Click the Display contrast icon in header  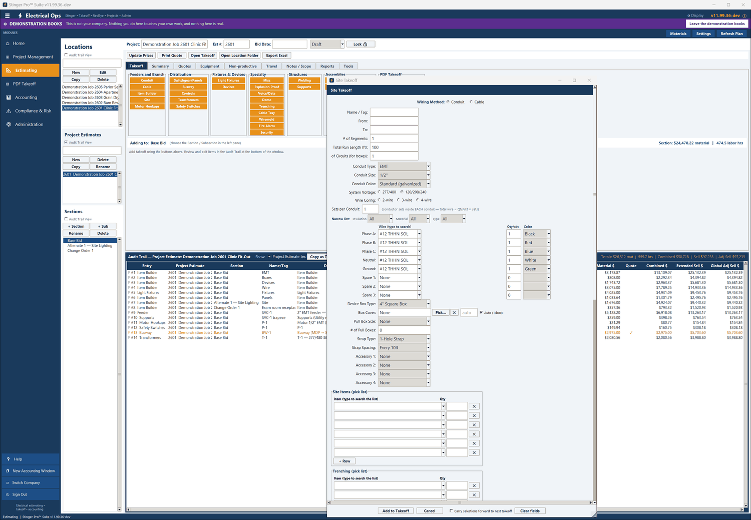point(688,16)
